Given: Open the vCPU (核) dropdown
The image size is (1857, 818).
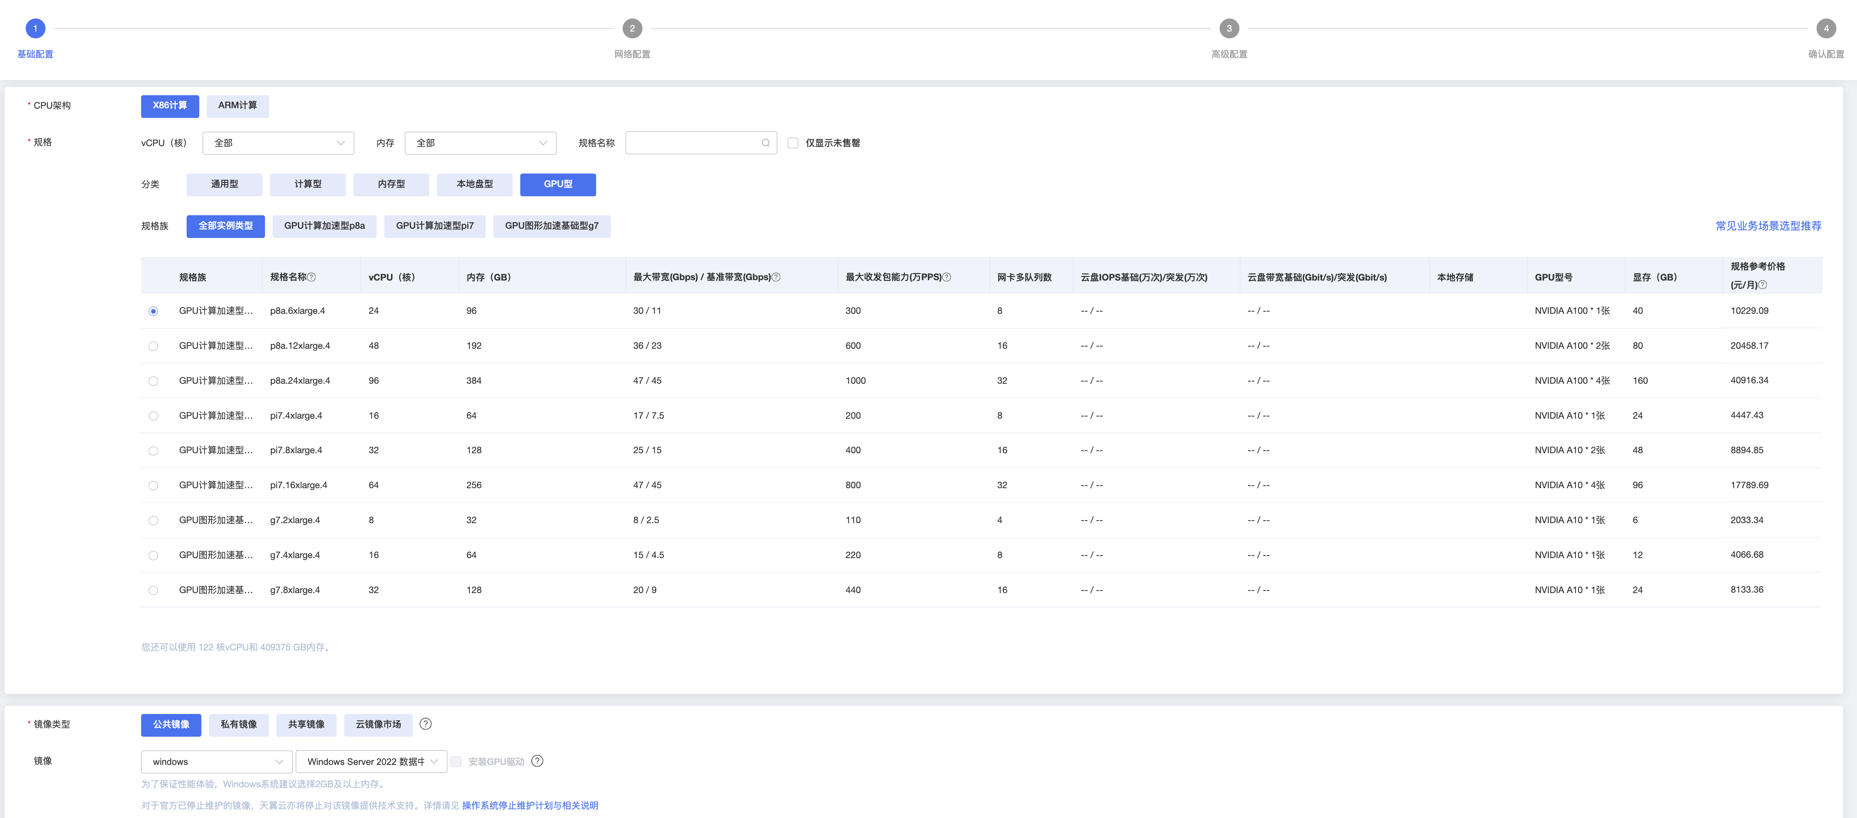Looking at the screenshot, I should tap(278, 143).
